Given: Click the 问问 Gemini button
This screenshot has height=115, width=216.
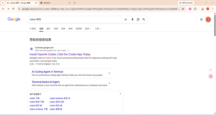Looking at the screenshot, I should (x=186, y=3).
